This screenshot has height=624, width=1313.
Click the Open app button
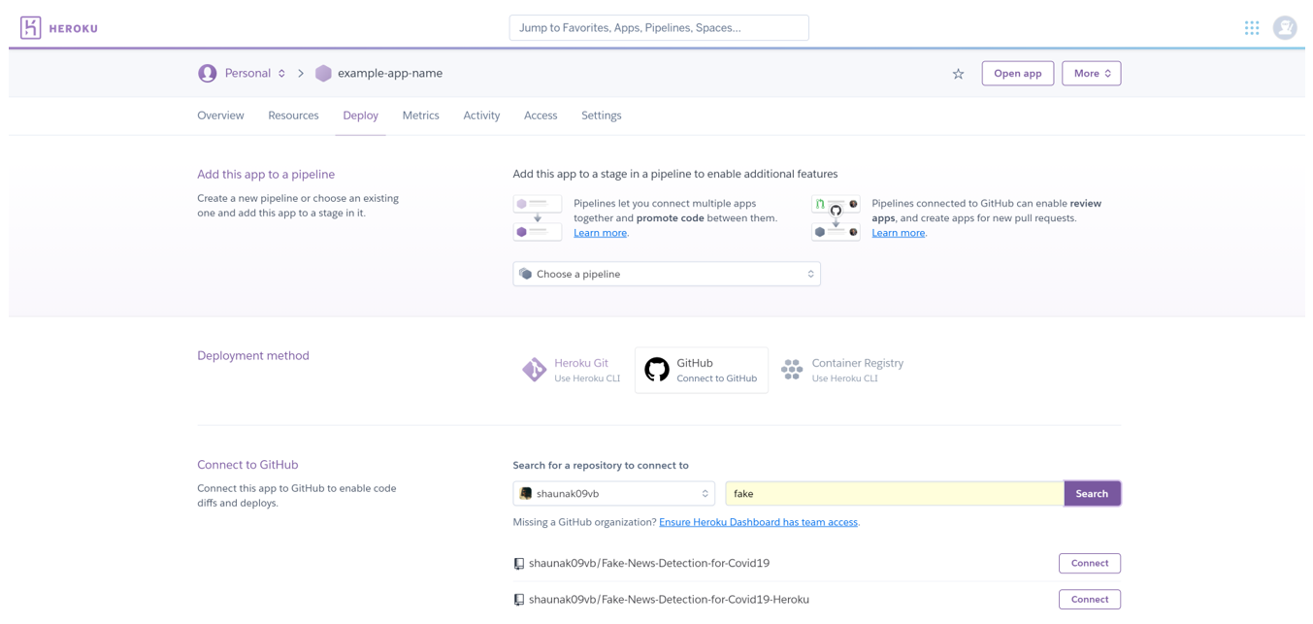tap(1017, 74)
